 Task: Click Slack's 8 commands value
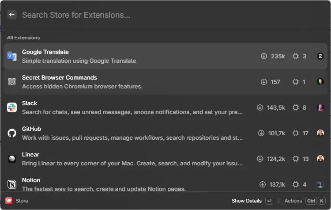[x=305, y=107]
